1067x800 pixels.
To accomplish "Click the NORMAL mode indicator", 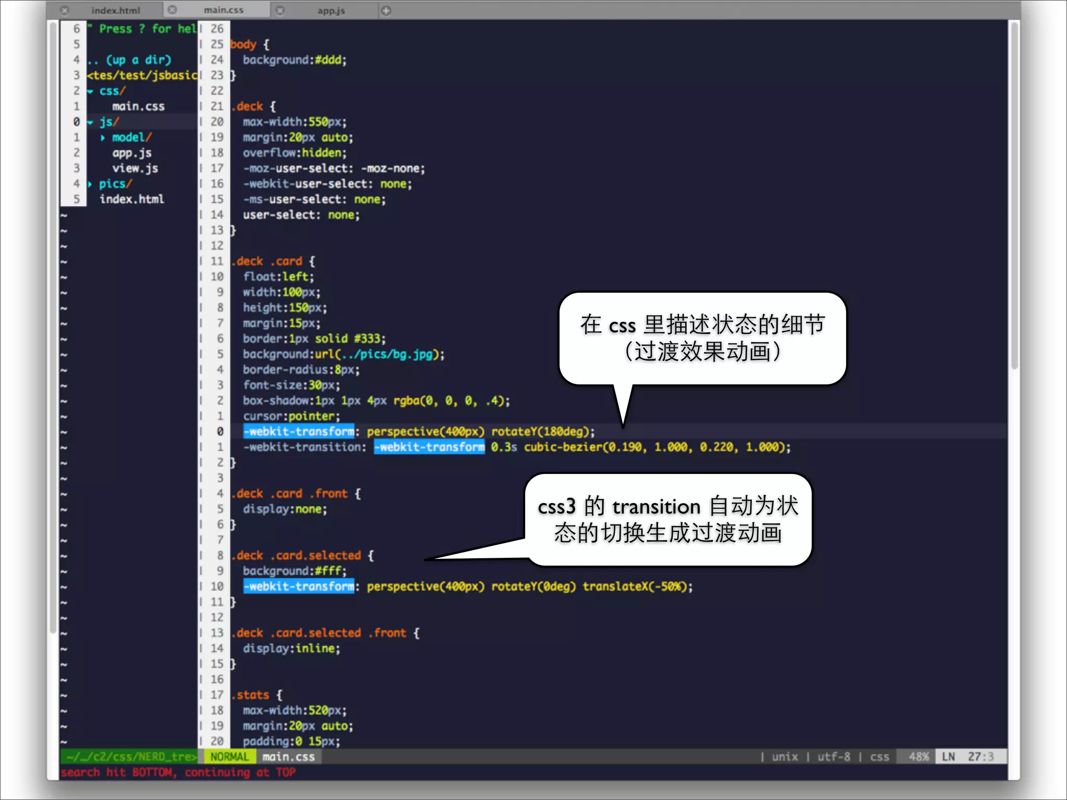I will 229,757.
